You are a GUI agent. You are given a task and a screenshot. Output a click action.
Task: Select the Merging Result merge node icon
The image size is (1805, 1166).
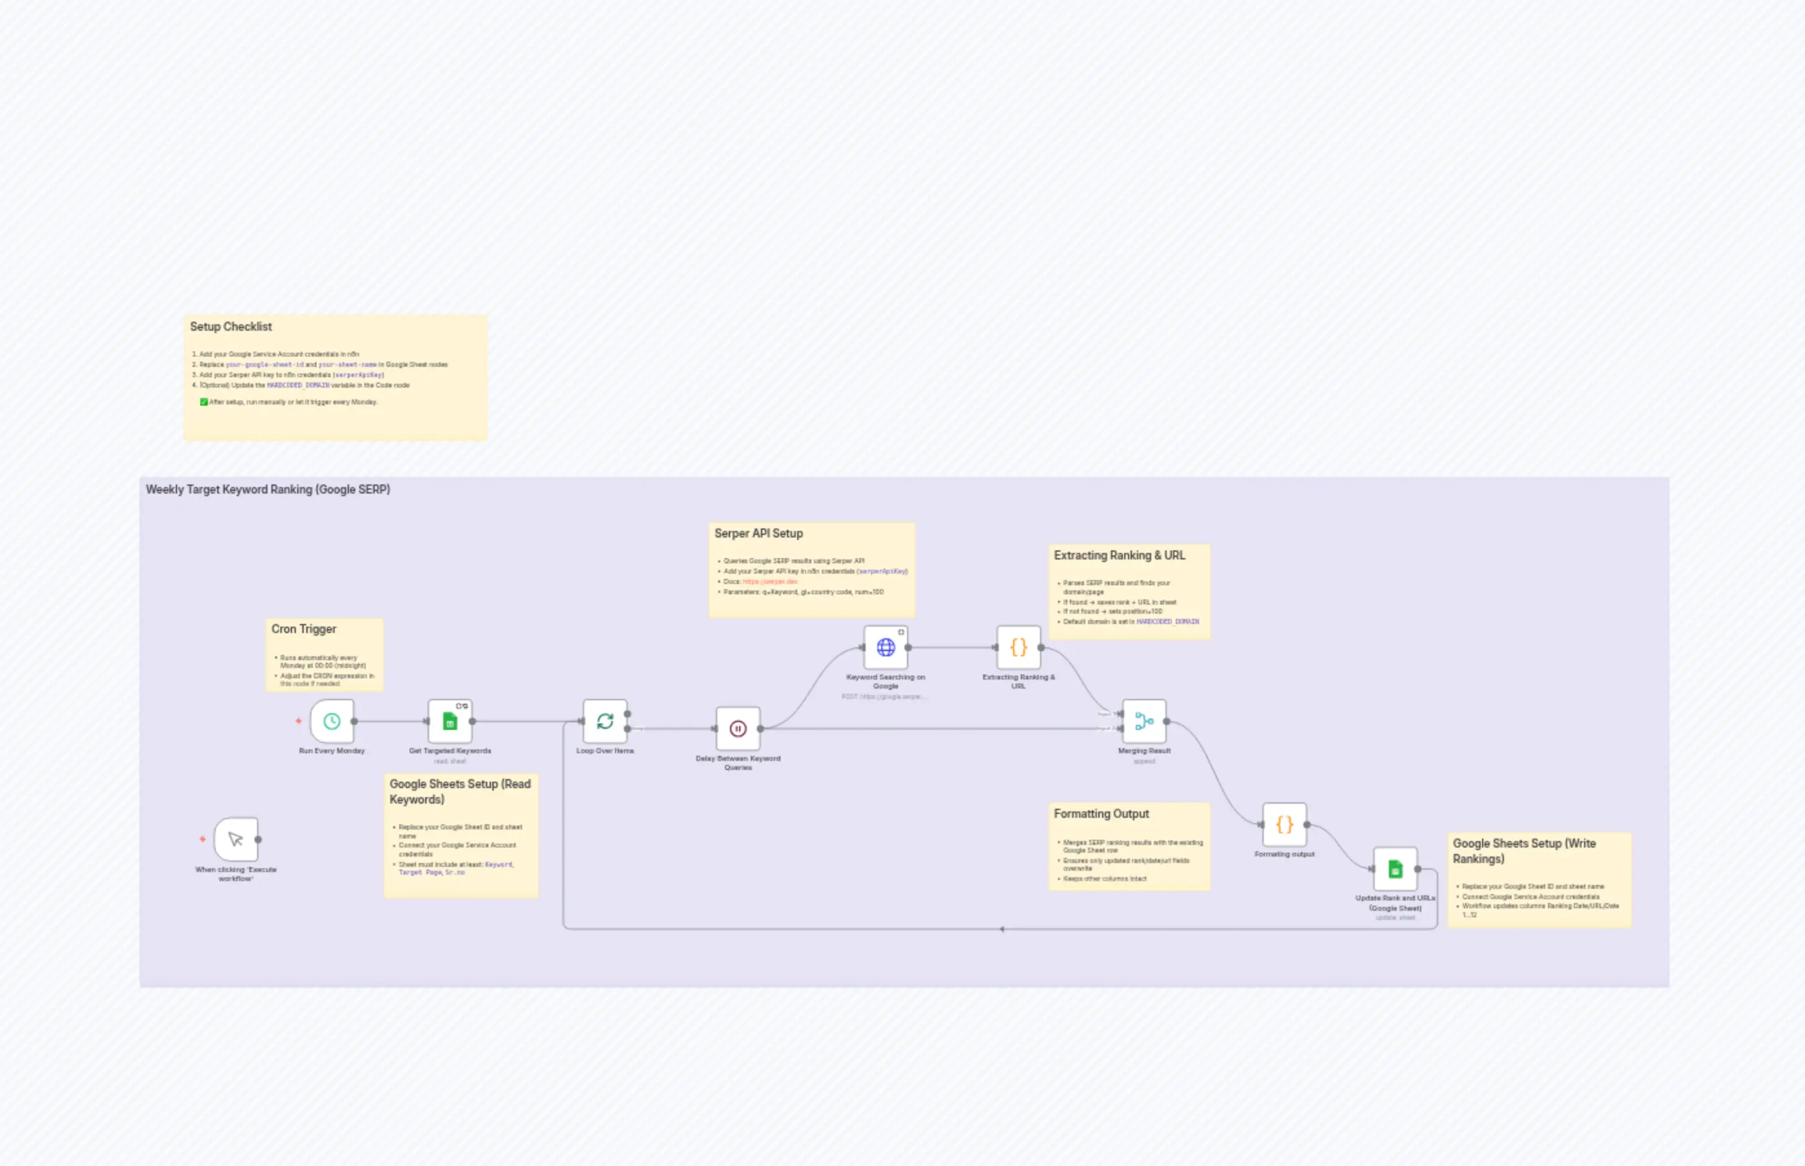coord(1144,722)
